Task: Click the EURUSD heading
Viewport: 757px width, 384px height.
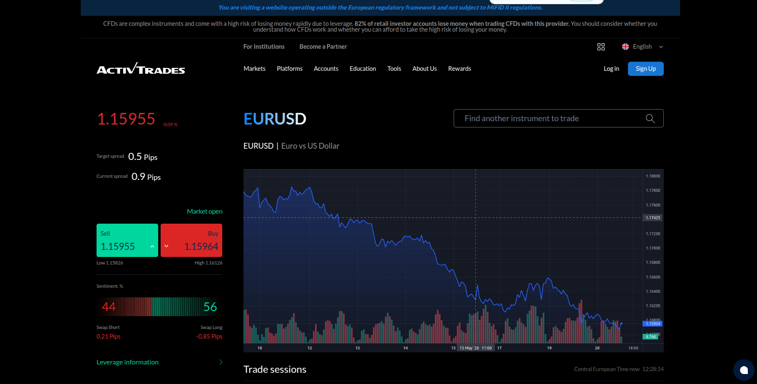Action: (x=275, y=119)
